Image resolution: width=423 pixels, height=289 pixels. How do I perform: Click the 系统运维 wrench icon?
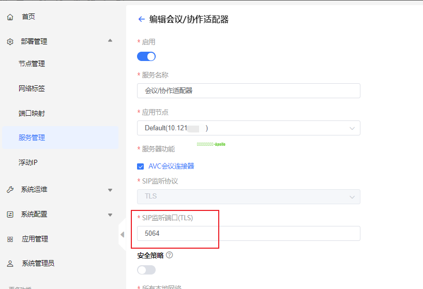tap(10, 190)
